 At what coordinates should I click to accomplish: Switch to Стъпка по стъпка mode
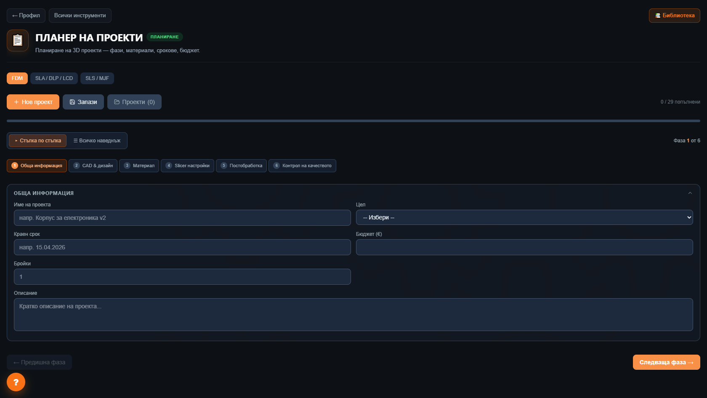coord(38,141)
